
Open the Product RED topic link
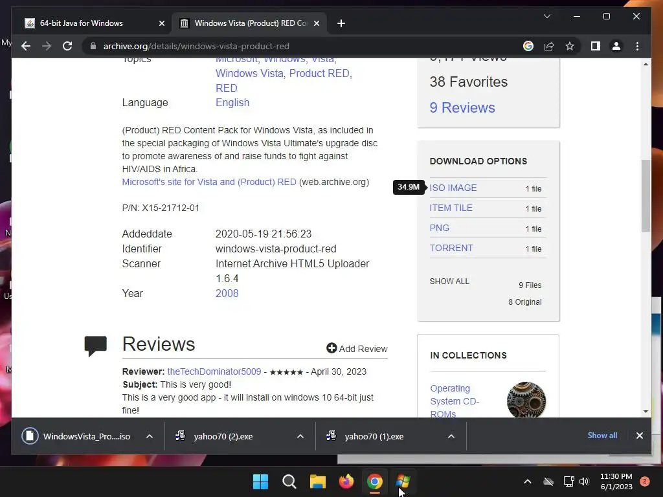click(319, 73)
